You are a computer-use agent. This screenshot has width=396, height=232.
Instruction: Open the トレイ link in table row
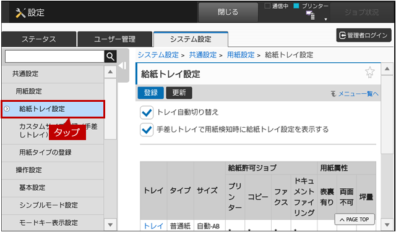(153, 226)
